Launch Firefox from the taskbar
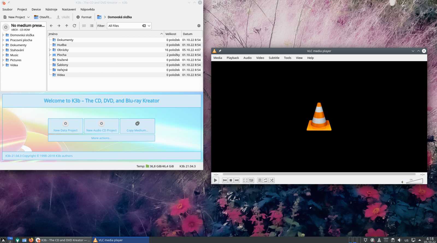 (x=31, y=240)
